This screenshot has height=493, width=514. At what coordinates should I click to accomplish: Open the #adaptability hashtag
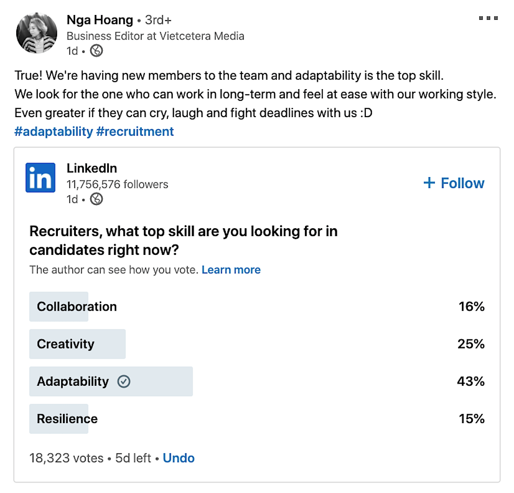click(54, 131)
